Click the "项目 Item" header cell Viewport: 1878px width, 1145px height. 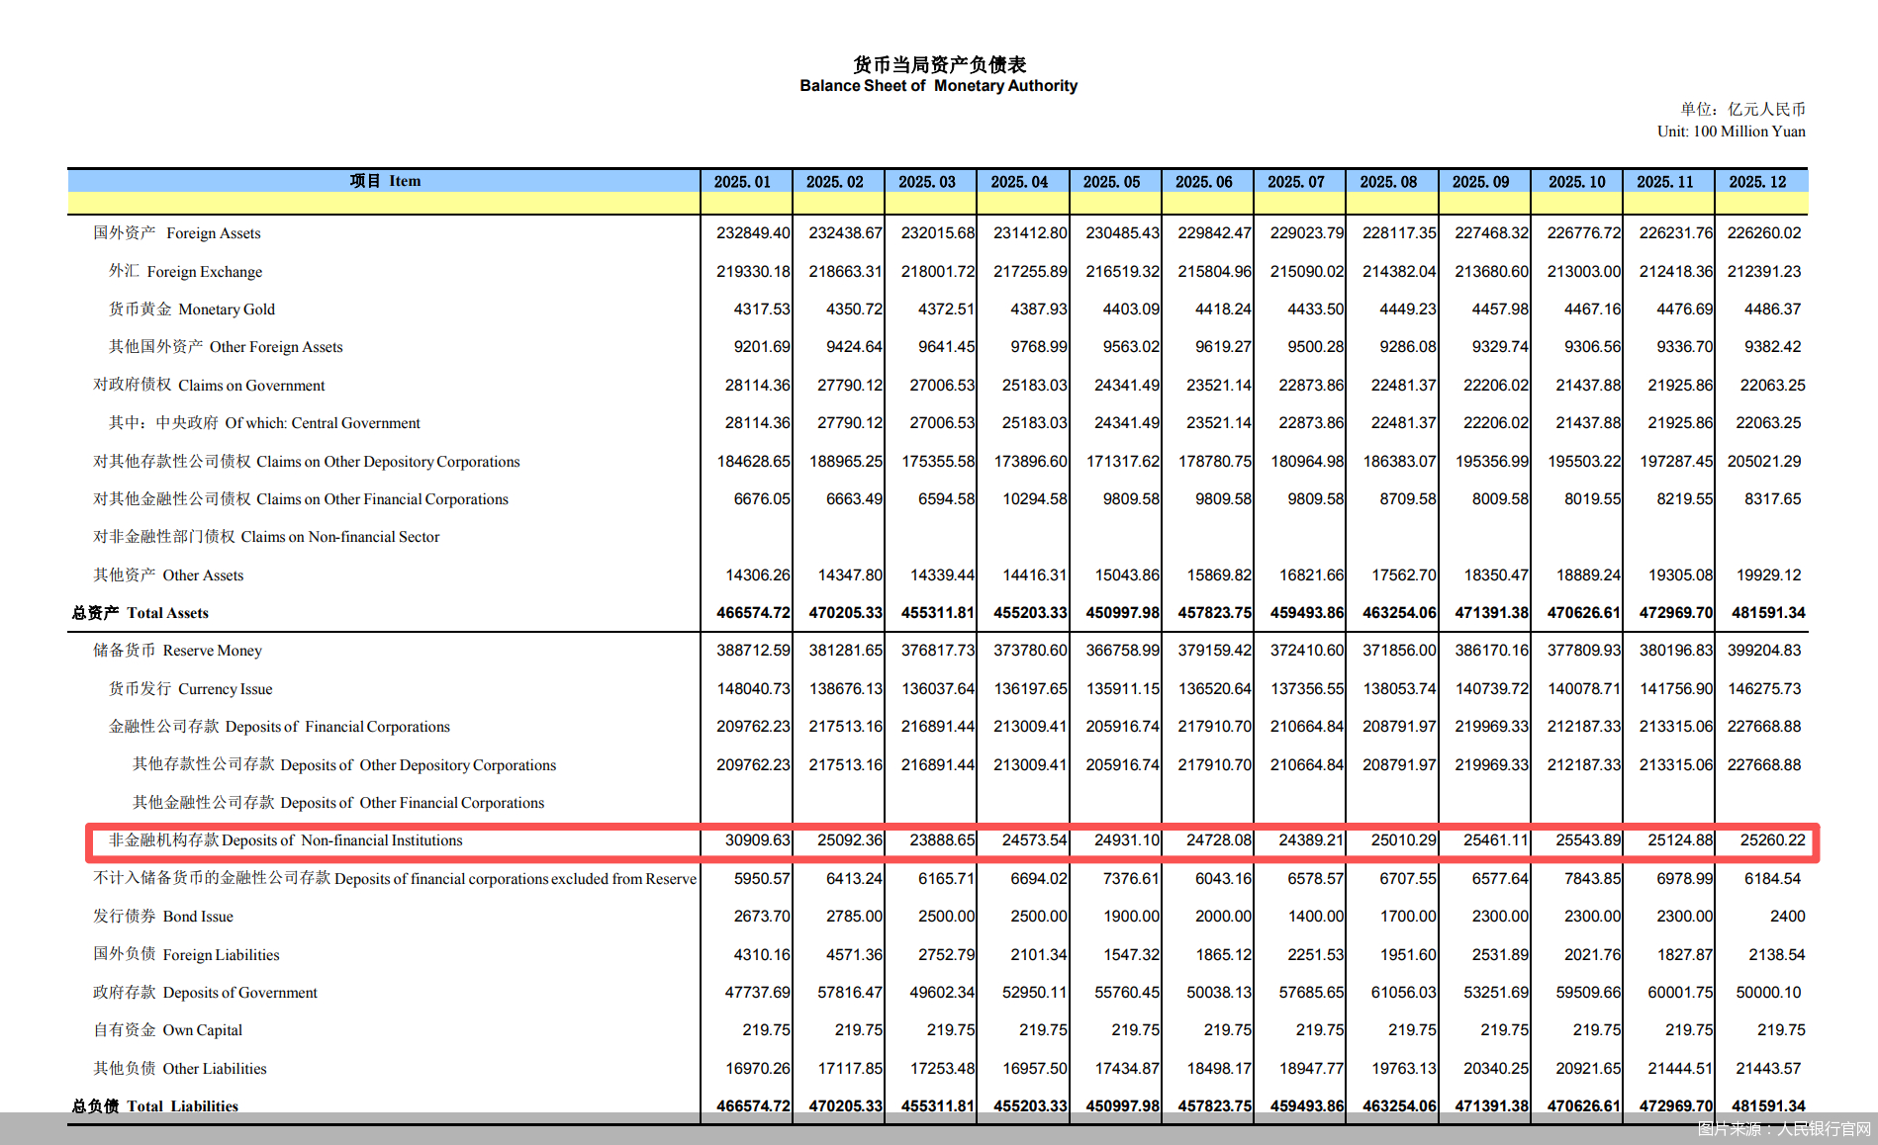(385, 181)
